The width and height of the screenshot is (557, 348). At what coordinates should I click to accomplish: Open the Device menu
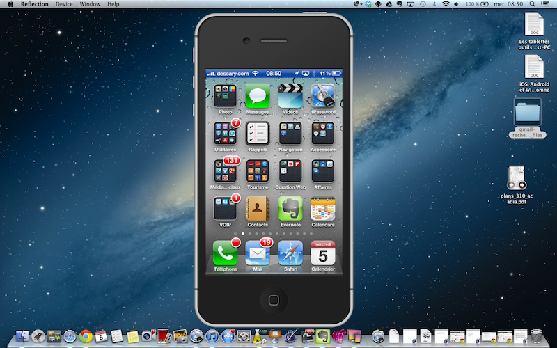(64, 4)
